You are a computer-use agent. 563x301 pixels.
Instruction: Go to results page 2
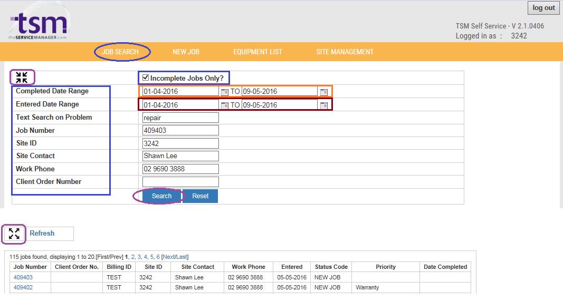(x=133, y=257)
